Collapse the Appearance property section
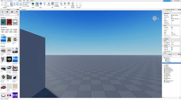The image size is (181, 102). [163, 13]
